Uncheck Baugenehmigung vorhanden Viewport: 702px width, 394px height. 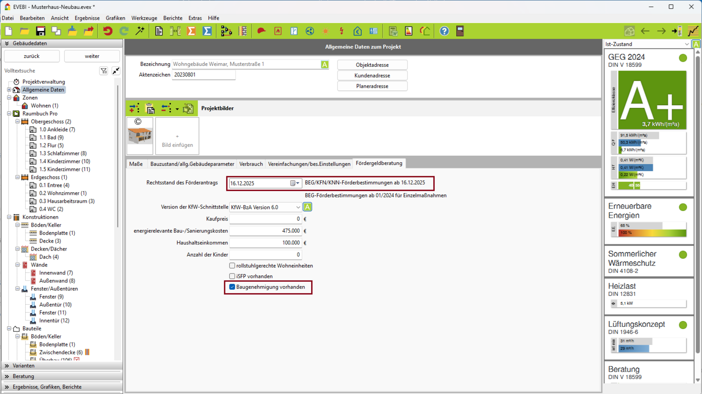tap(232, 287)
